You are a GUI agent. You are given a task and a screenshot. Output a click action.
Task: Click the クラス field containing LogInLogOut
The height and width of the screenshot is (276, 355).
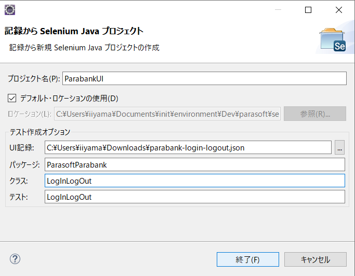[x=195, y=181]
